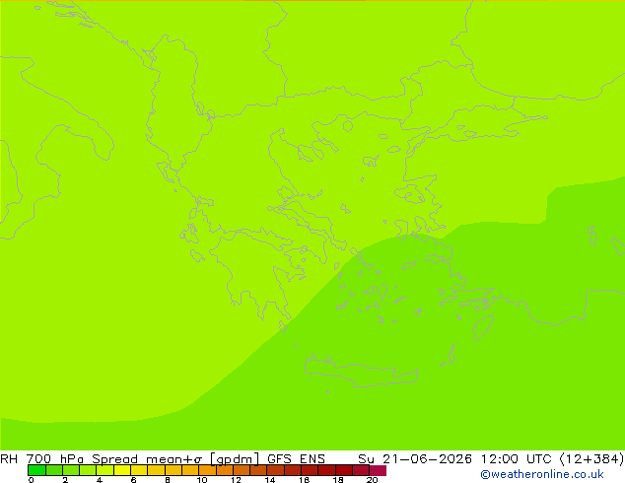Select the dark red swatch starting at 18
625x483 pixels.
point(344,470)
